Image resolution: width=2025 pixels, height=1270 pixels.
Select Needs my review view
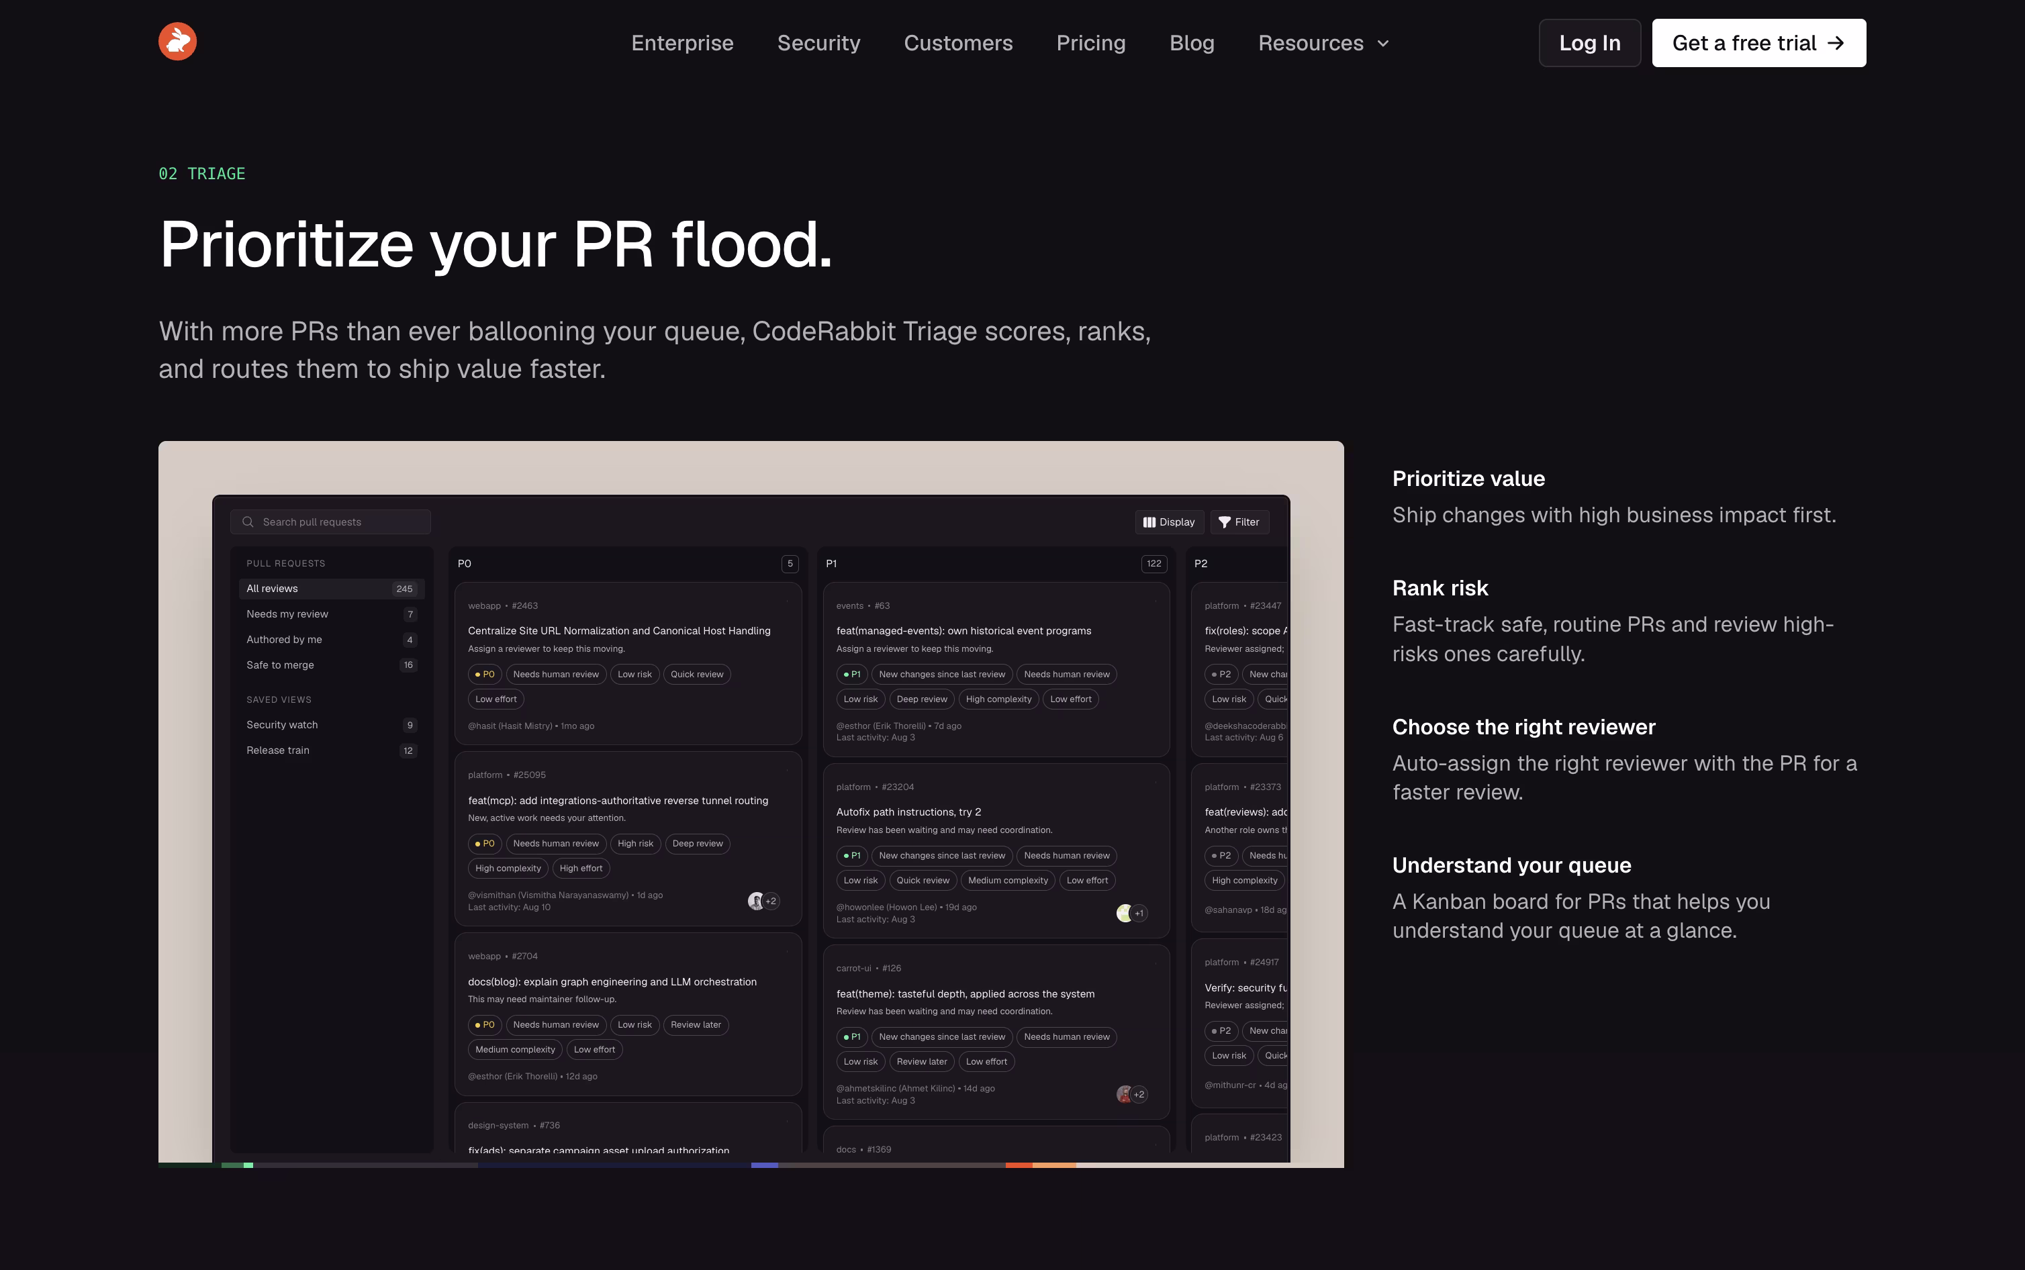pos(331,614)
